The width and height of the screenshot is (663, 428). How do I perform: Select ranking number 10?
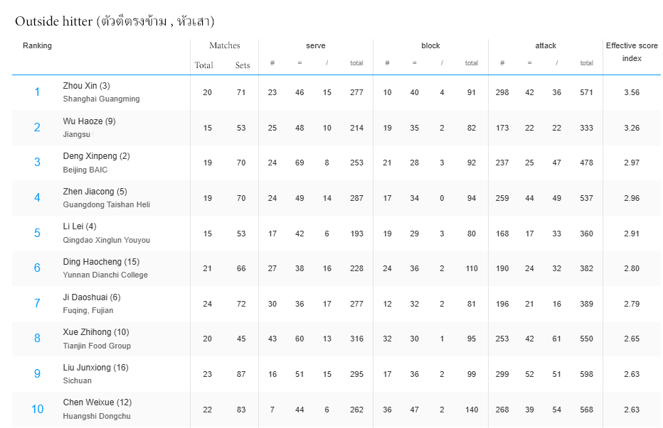tap(37, 409)
